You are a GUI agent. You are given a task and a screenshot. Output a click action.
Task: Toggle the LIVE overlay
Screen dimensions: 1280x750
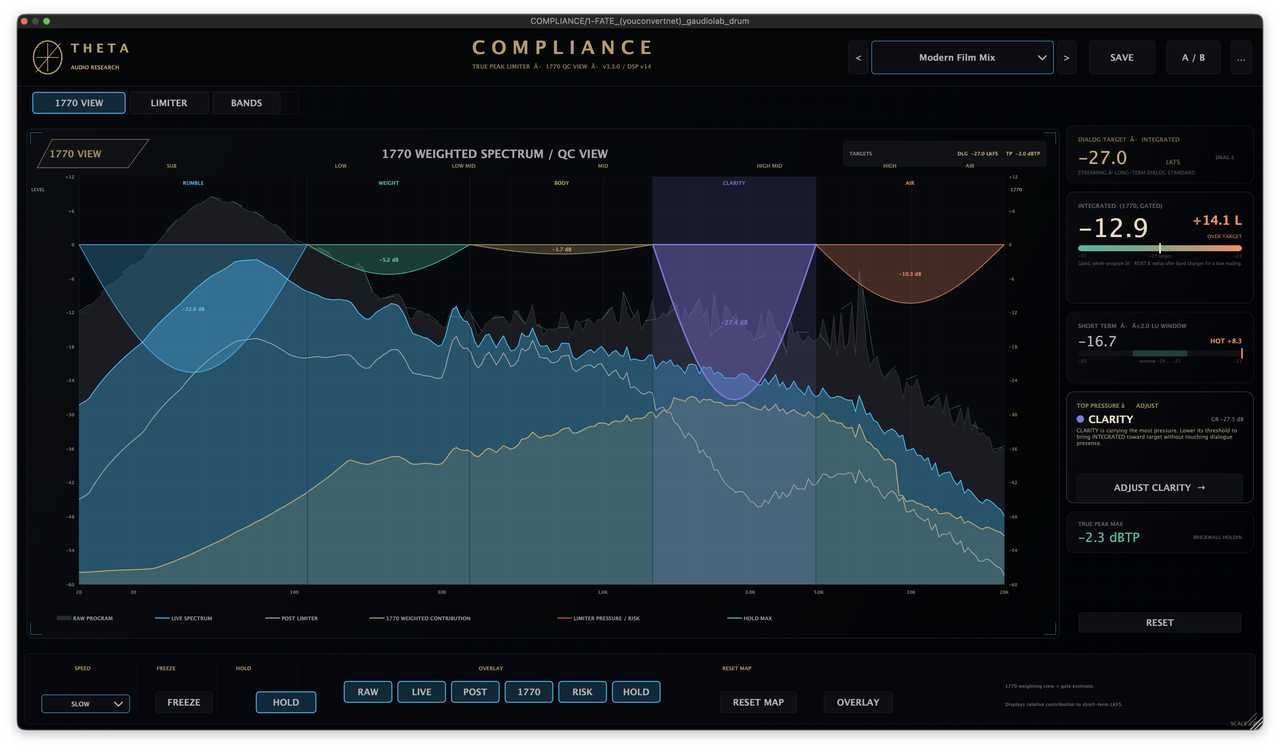pos(421,691)
